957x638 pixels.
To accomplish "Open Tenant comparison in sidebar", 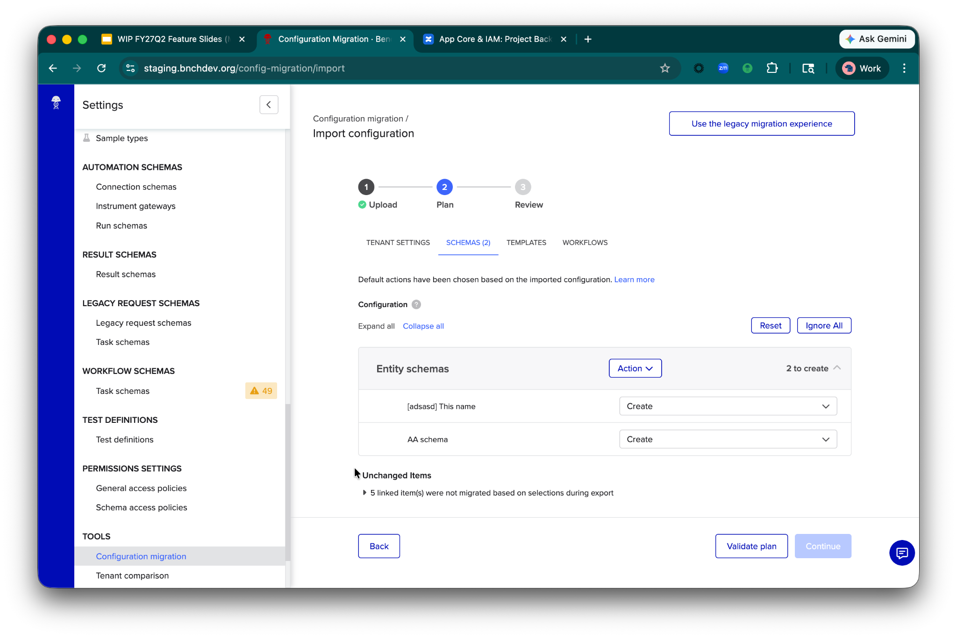I will [132, 575].
